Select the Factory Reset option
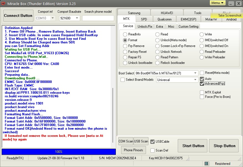Viewport: 243px width, 167px height. point(125,52)
